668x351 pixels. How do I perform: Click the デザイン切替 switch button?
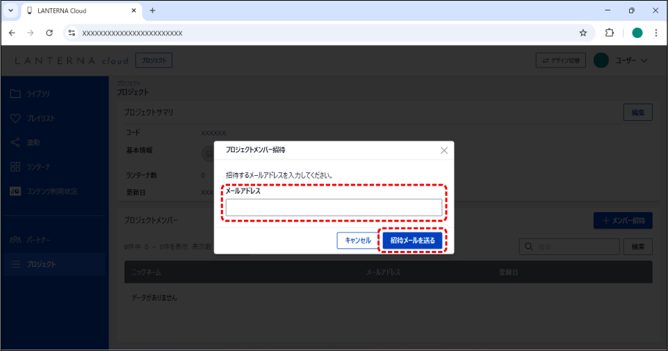click(x=561, y=60)
